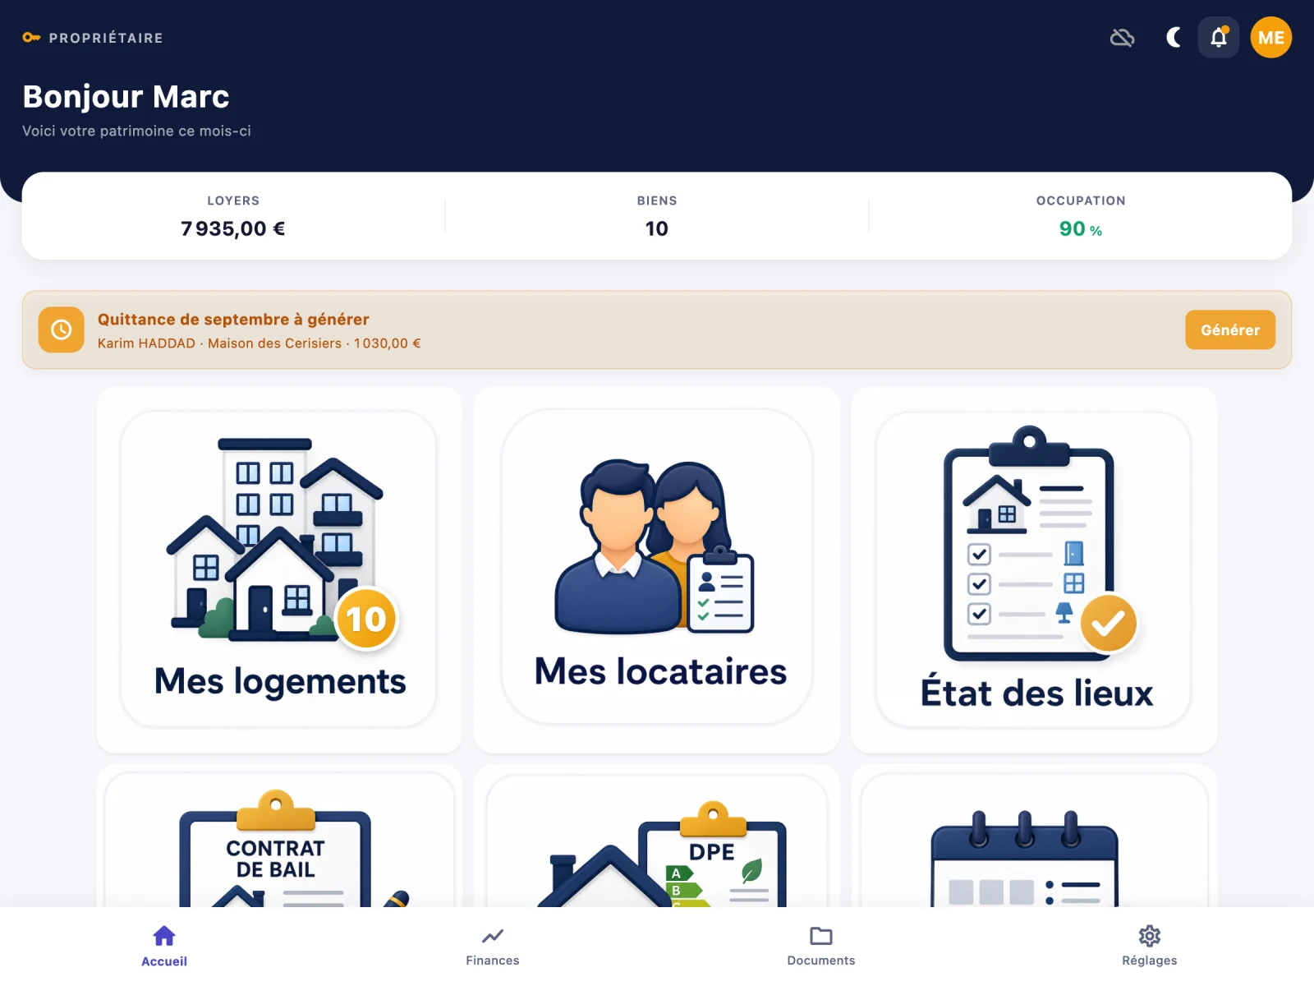
Task: Click the Loyers amount 7 935,00 €
Action: coord(233,228)
